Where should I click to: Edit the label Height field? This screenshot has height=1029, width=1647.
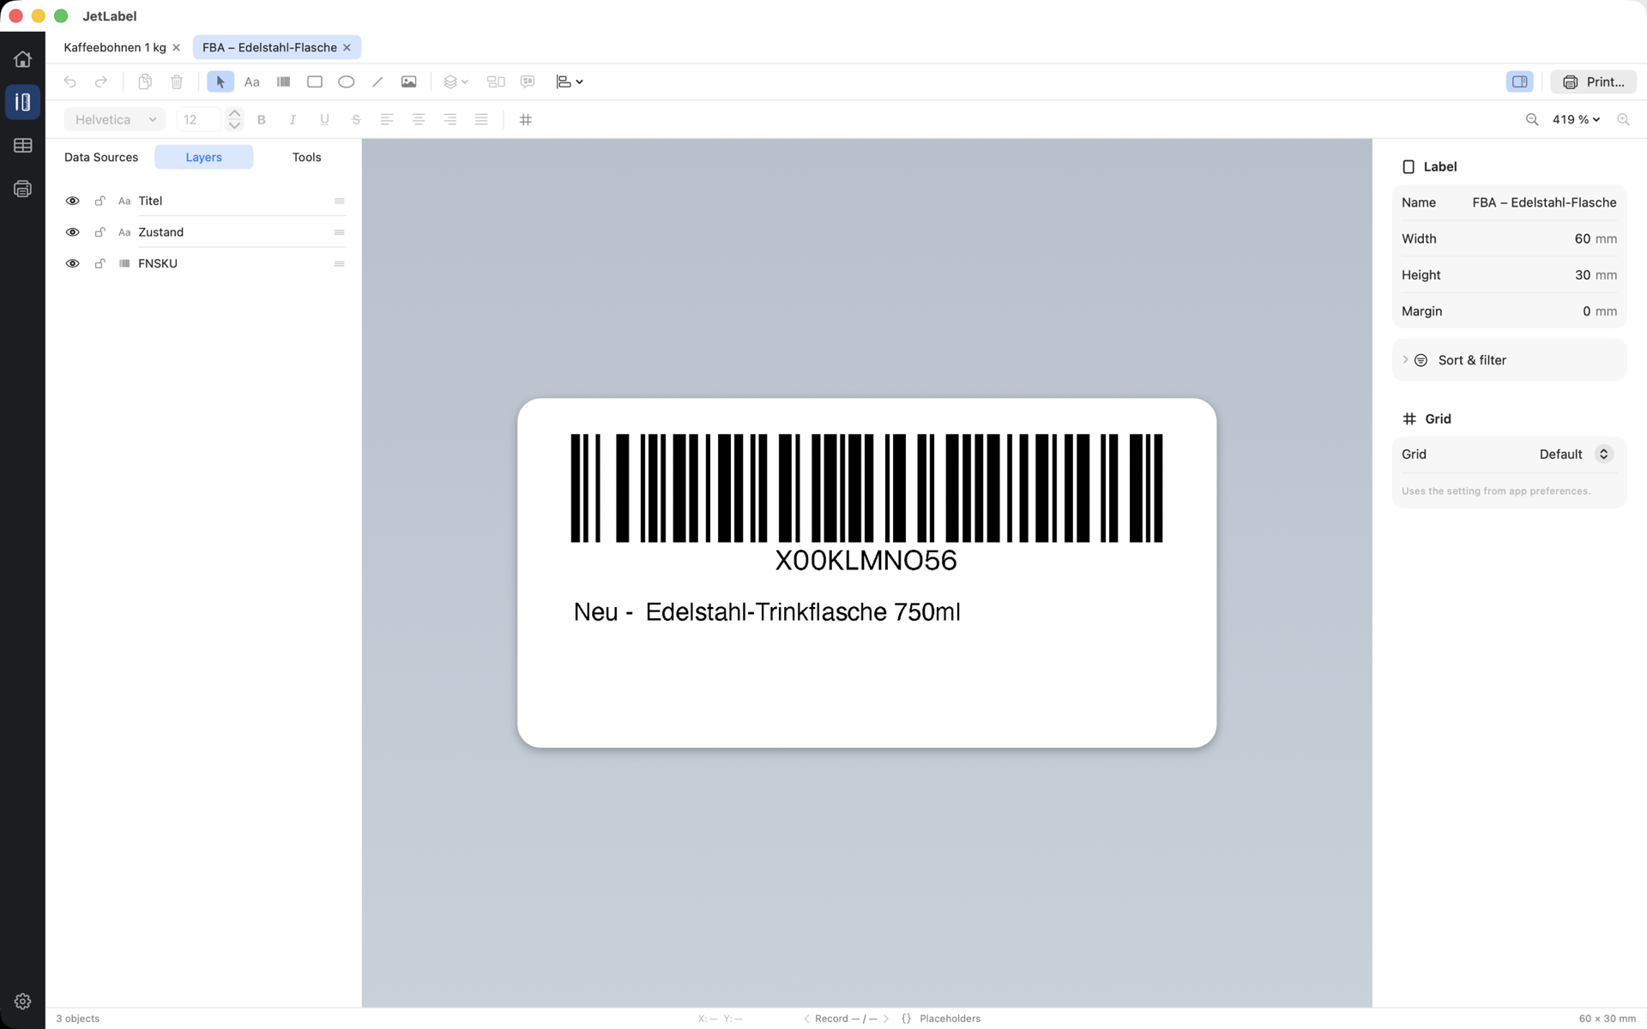point(1509,275)
